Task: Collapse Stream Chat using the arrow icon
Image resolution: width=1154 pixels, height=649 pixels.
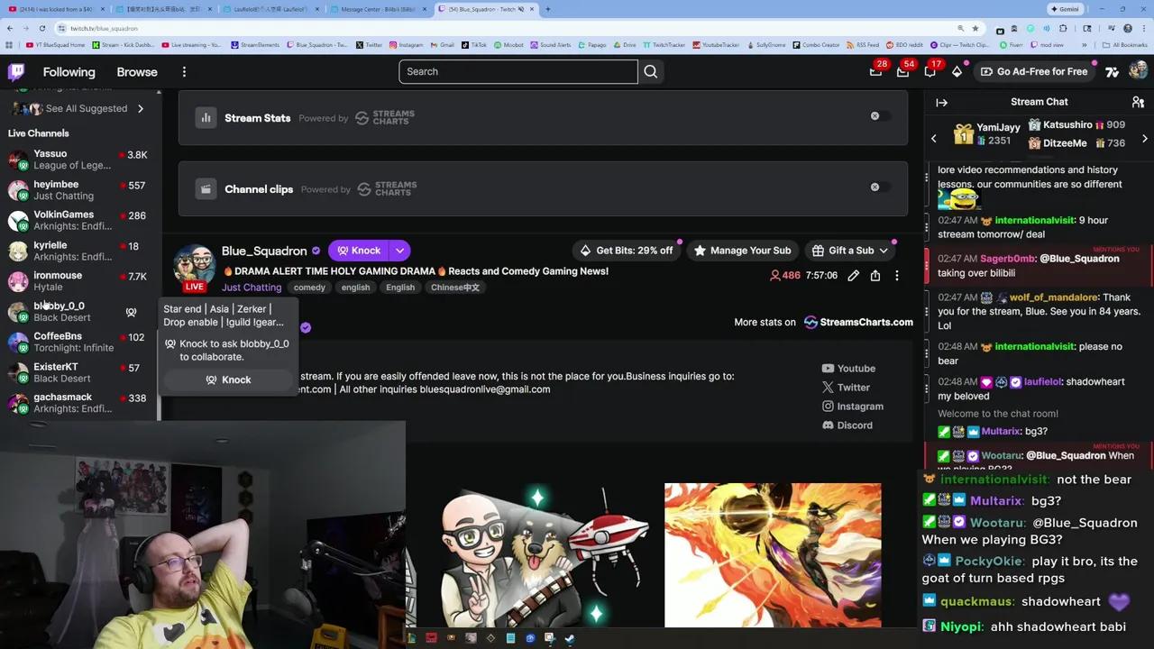Action: [942, 102]
